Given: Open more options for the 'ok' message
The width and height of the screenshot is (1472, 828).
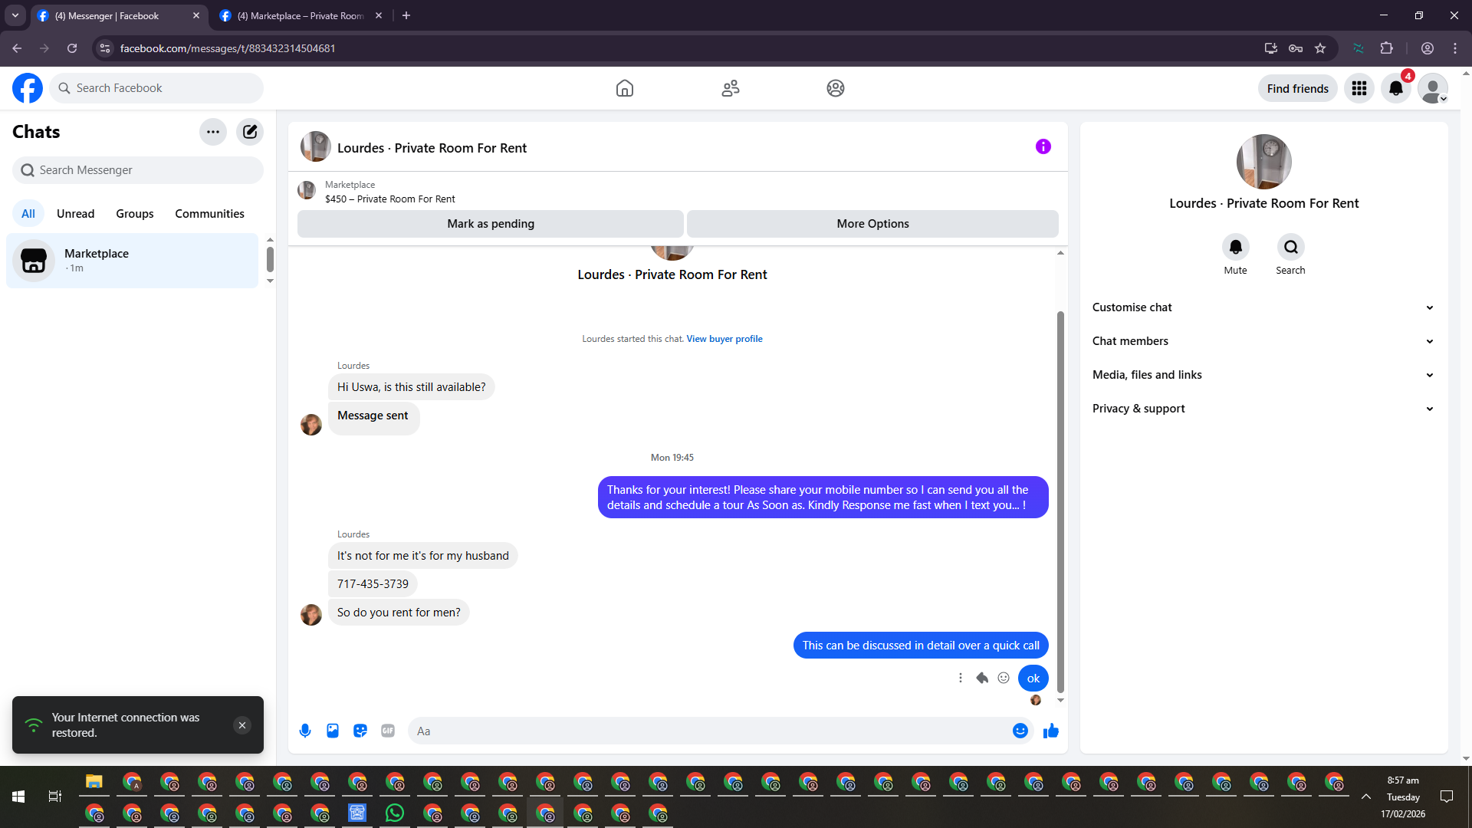Looking at the screenshot, I should 961,678.
